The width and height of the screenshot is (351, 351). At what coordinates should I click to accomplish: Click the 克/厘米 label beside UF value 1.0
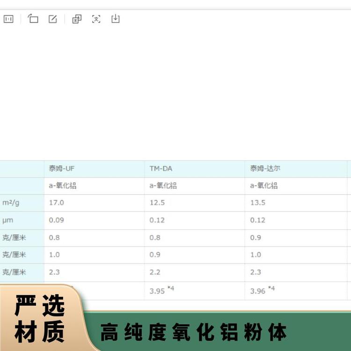(x=14, y=255)
